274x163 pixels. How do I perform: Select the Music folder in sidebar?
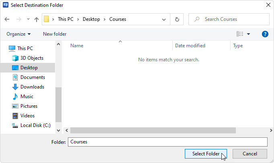click(x=27, y=97)
